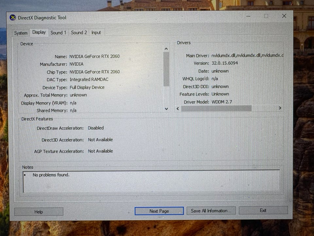Viewport: 314px width, 236px height.
Task: Minimize the DirectX Diagnostic Tool window
Action: pos(248,16)
